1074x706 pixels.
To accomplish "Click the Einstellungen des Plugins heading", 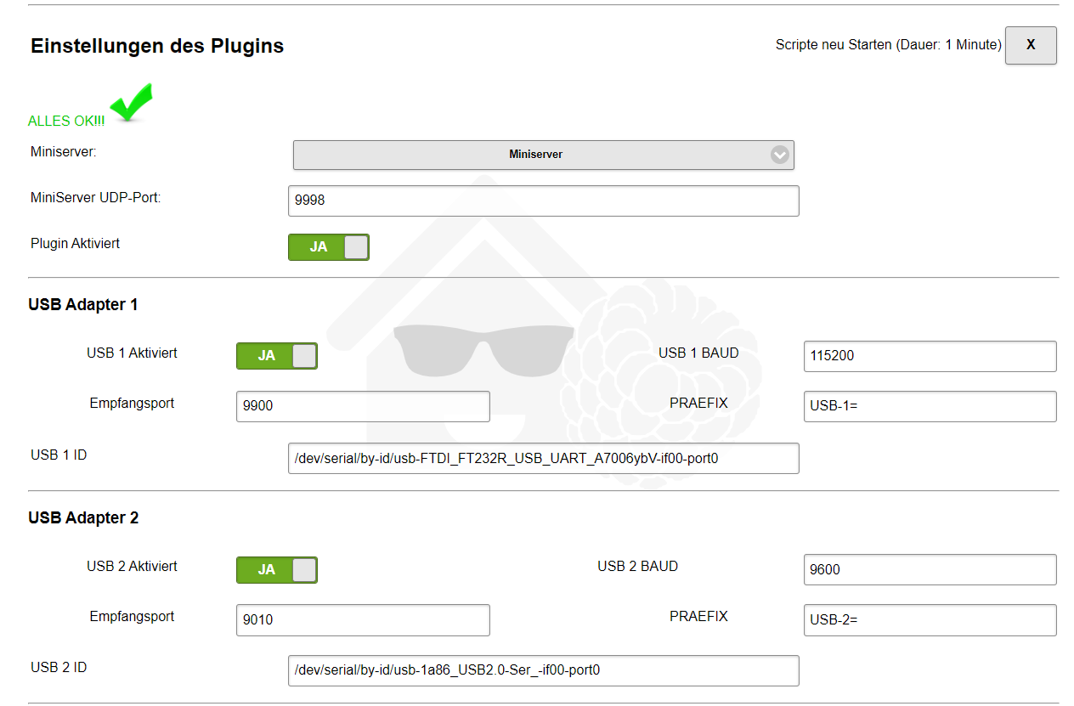I will [x=157, y=47].
